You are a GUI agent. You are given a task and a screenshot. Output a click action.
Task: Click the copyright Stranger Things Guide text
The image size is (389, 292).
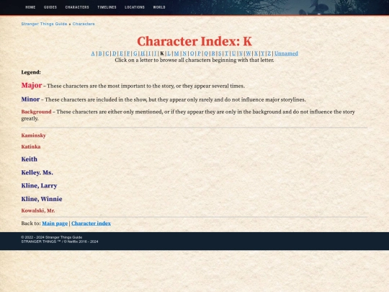click(x=52, y=237)
